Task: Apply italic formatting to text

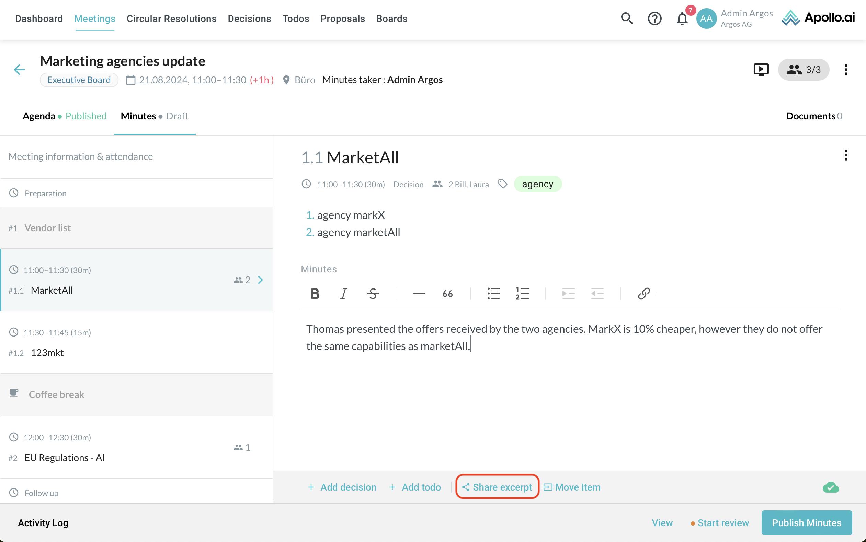Action: click(x=343, y=294)
